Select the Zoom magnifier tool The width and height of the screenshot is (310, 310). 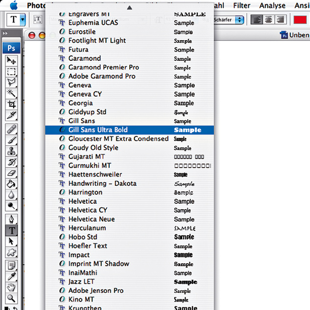pos(11,298)
